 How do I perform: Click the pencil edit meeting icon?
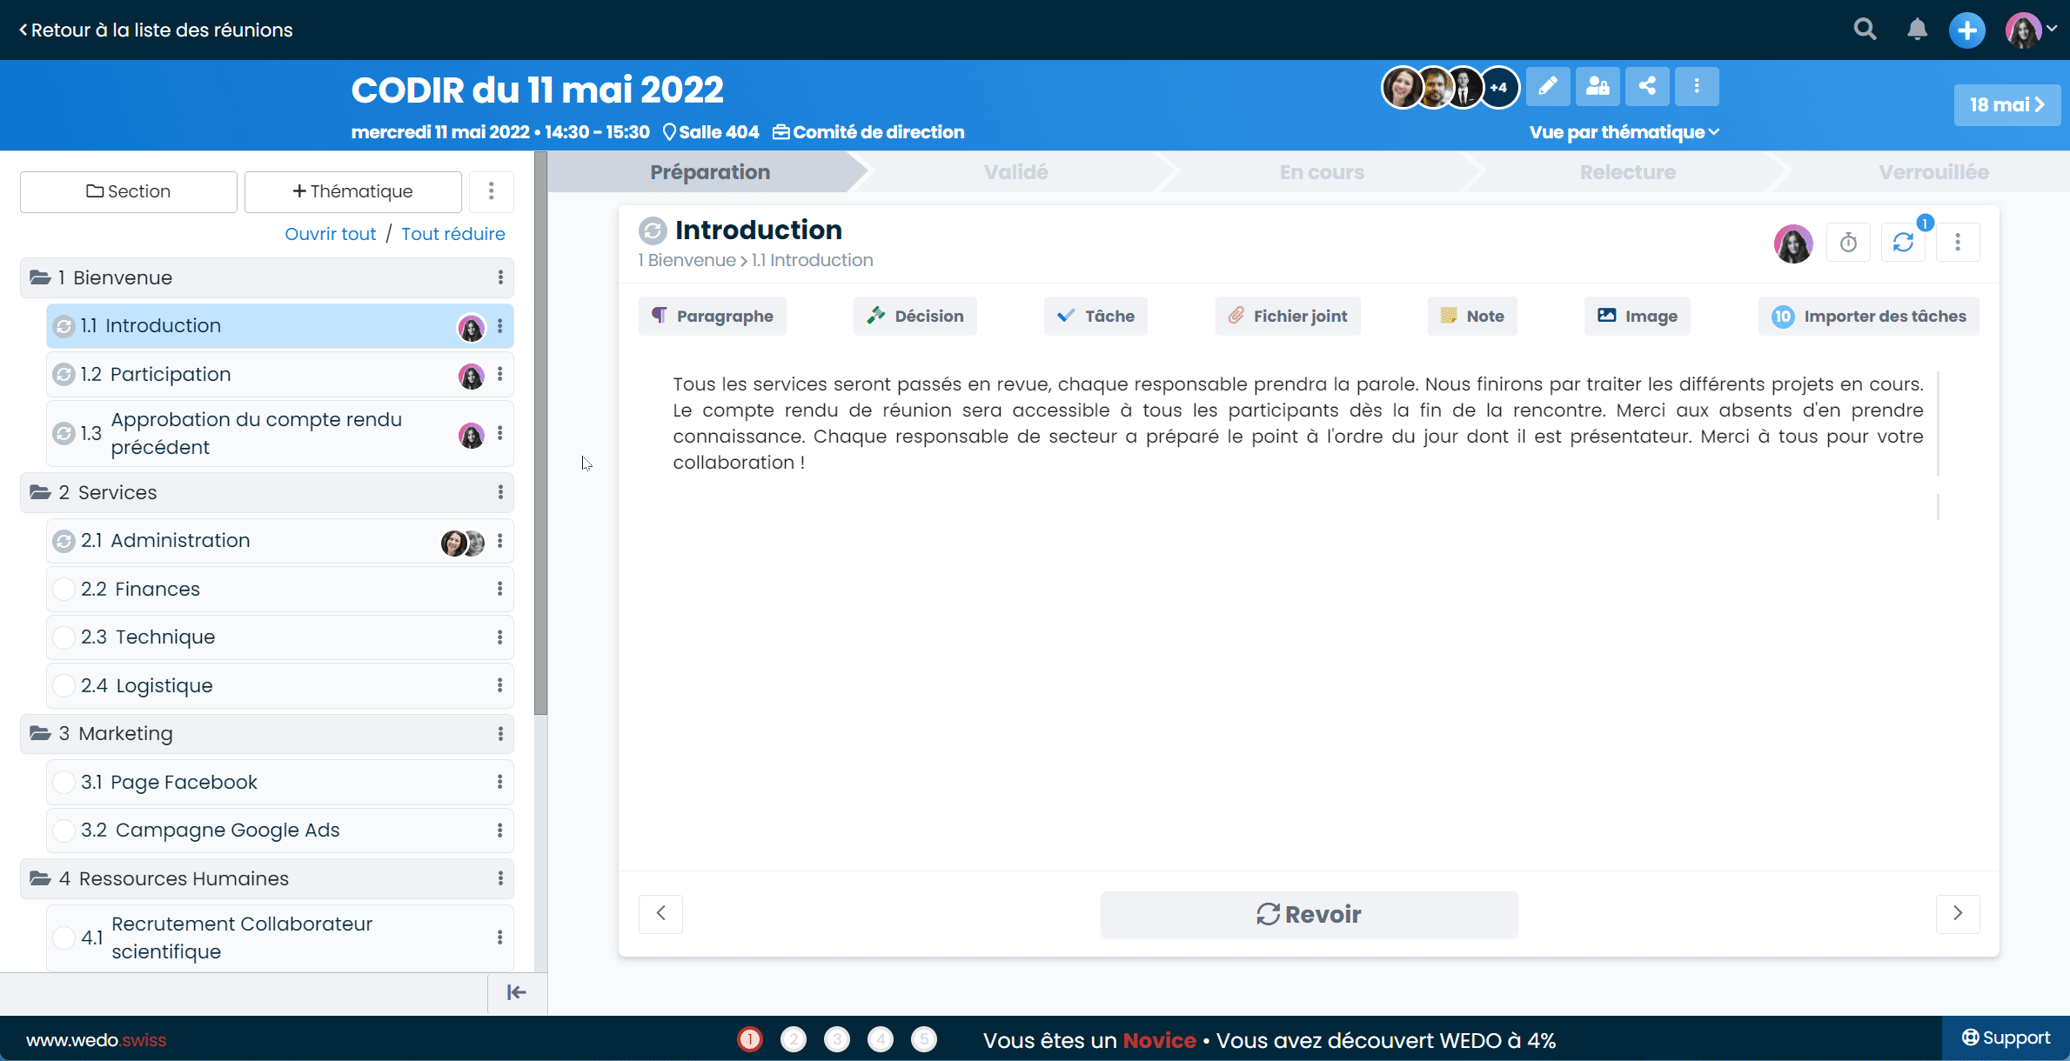[1548, 86]
